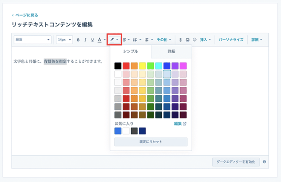The height and width of the screenshot is (182, 281).
Task: Click the numbered list icon
Action: click(x=147, y=40)
